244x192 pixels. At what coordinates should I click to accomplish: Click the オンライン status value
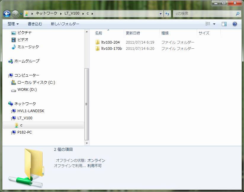96,160
